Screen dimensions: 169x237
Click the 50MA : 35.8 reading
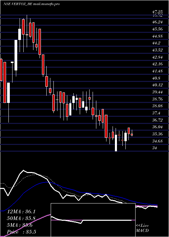pos(21,218)
